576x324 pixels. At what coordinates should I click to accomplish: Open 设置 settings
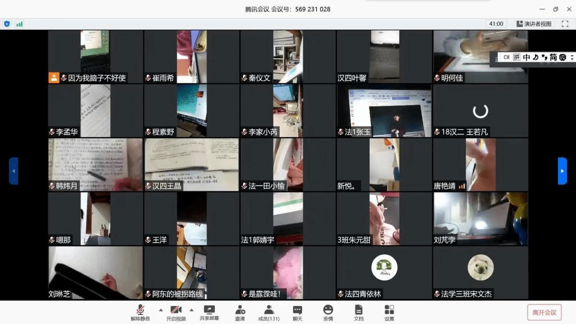coord(389,312)
